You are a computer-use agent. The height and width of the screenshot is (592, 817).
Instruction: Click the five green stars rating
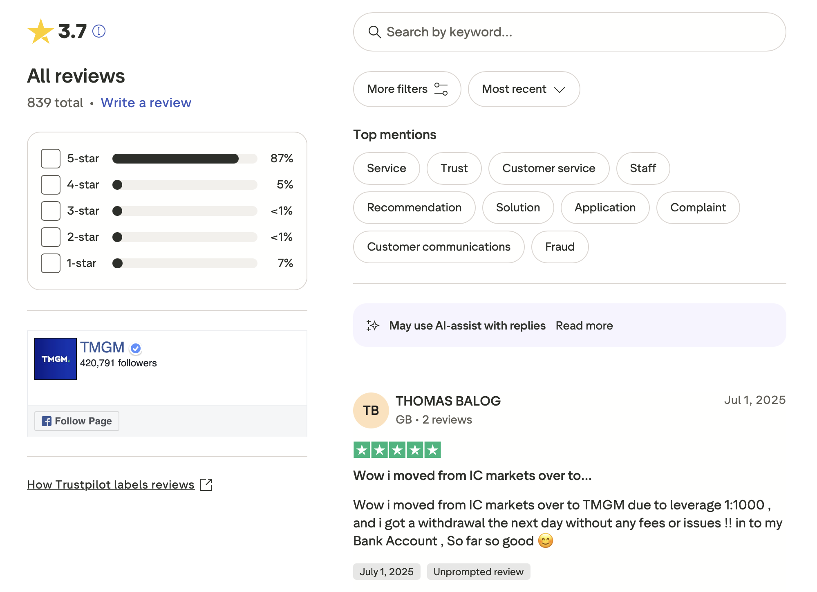(397, 450)
